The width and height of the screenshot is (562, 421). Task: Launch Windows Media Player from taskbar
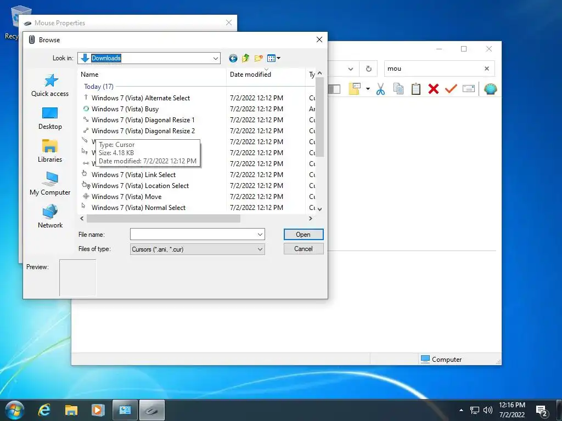pos(98,410)
